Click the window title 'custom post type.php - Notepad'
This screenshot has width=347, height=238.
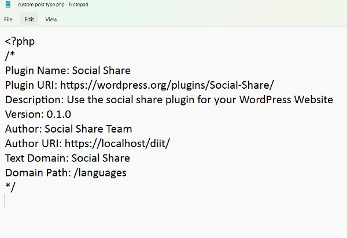click(53, 5)
